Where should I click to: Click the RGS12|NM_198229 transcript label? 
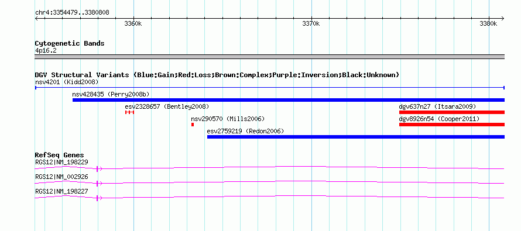(x=61, y=163)
